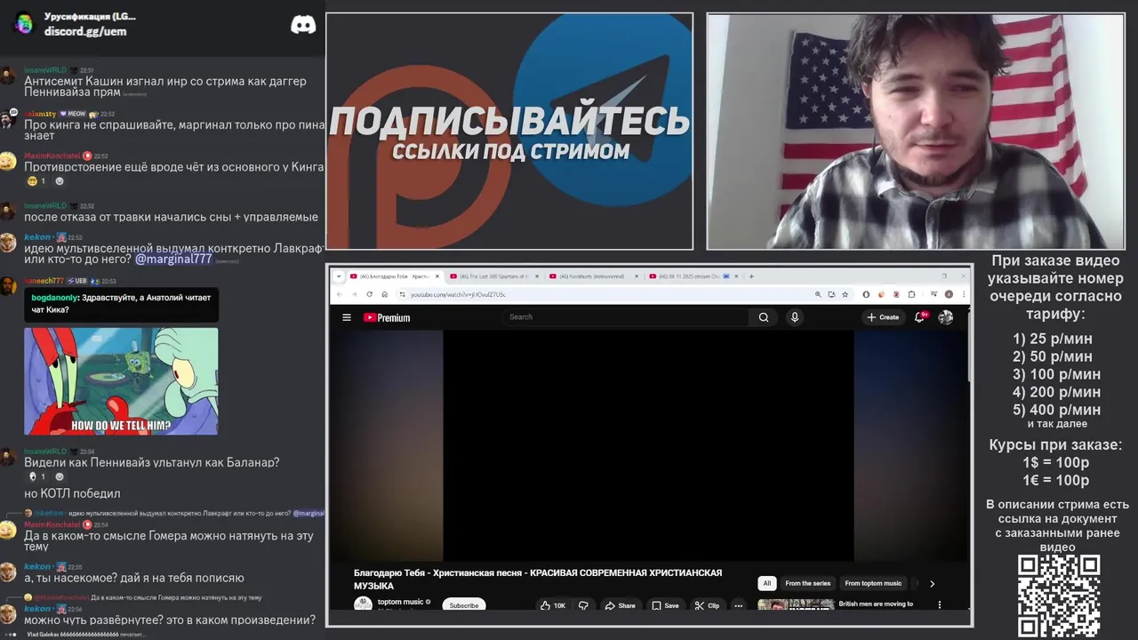
Task: Close the Благодарю Тебя tab
Action: click(x=436, y=276)
